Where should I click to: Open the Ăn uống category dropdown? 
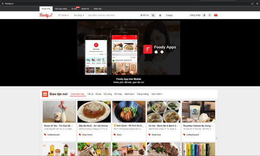(79, 15)
